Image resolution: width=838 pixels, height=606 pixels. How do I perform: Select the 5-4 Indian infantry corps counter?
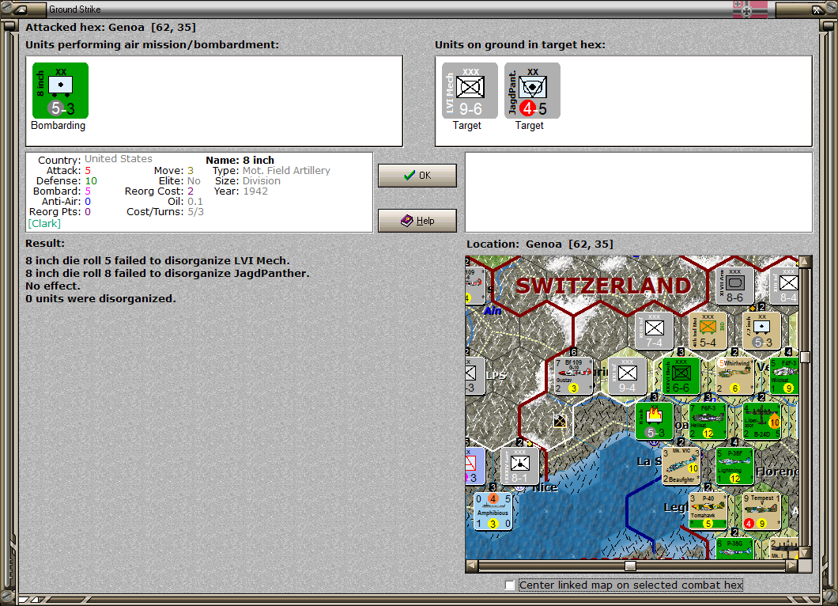click(708, 331)
